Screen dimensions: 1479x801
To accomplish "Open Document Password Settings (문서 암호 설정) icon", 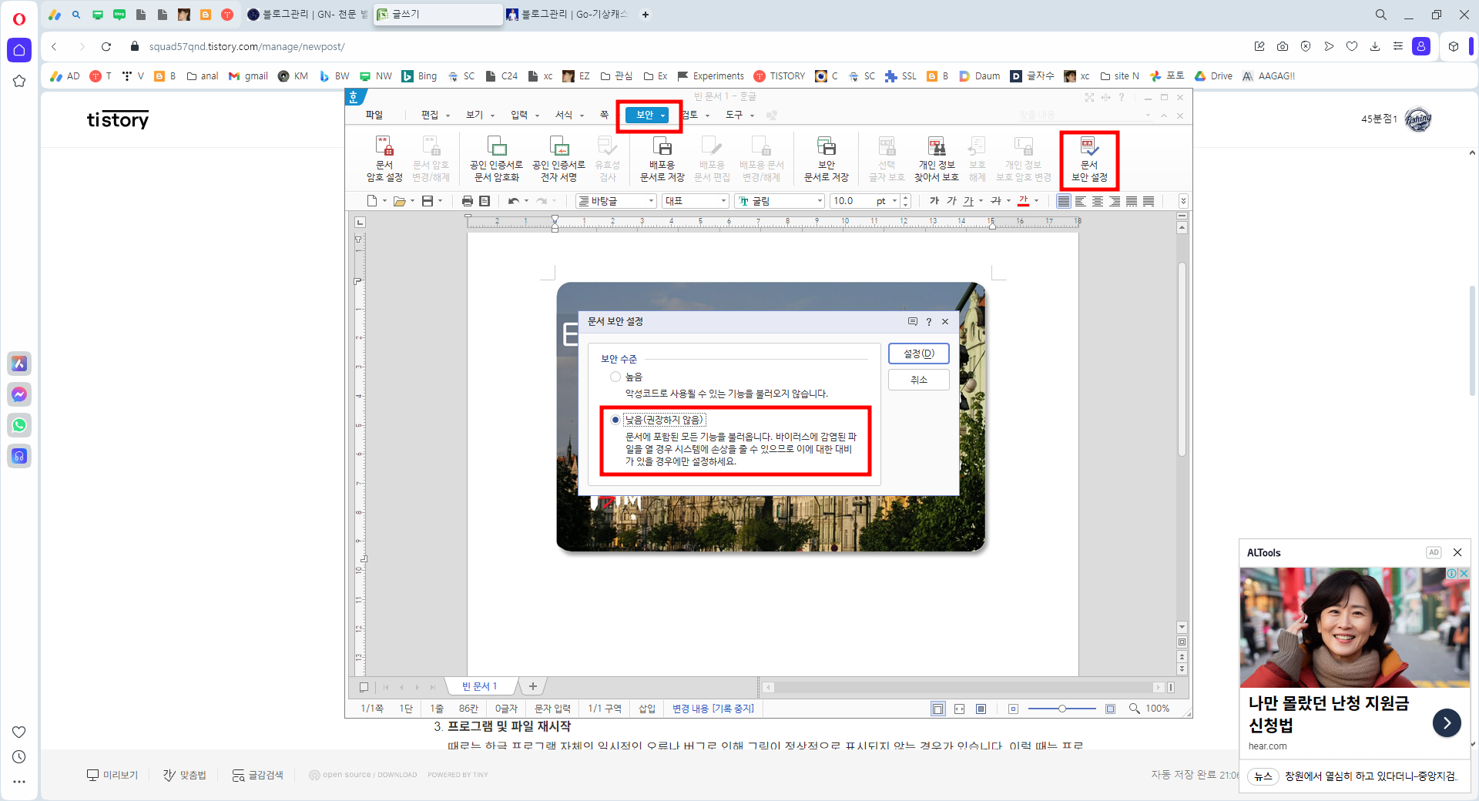I will (384, 159).
